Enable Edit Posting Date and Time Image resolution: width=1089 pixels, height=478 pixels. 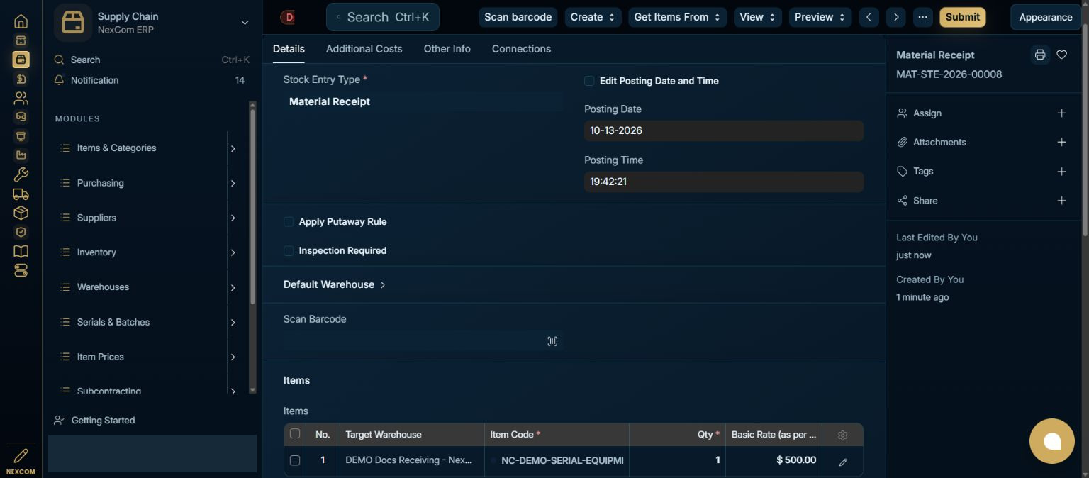point(589,81)
